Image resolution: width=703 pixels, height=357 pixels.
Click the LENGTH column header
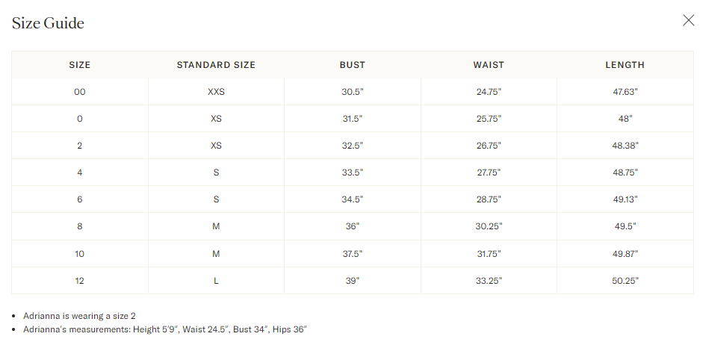point(625,65)
